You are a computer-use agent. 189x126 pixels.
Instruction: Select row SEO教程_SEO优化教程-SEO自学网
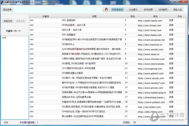(x=107, y=63)
